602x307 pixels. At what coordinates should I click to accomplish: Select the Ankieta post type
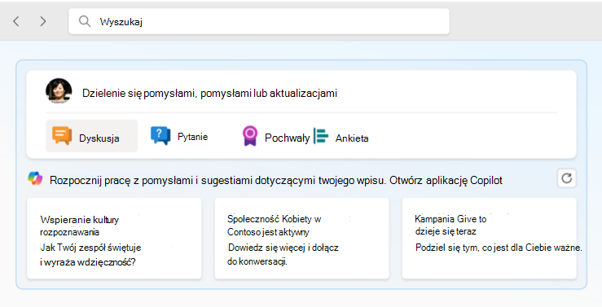tap(341, 137)
